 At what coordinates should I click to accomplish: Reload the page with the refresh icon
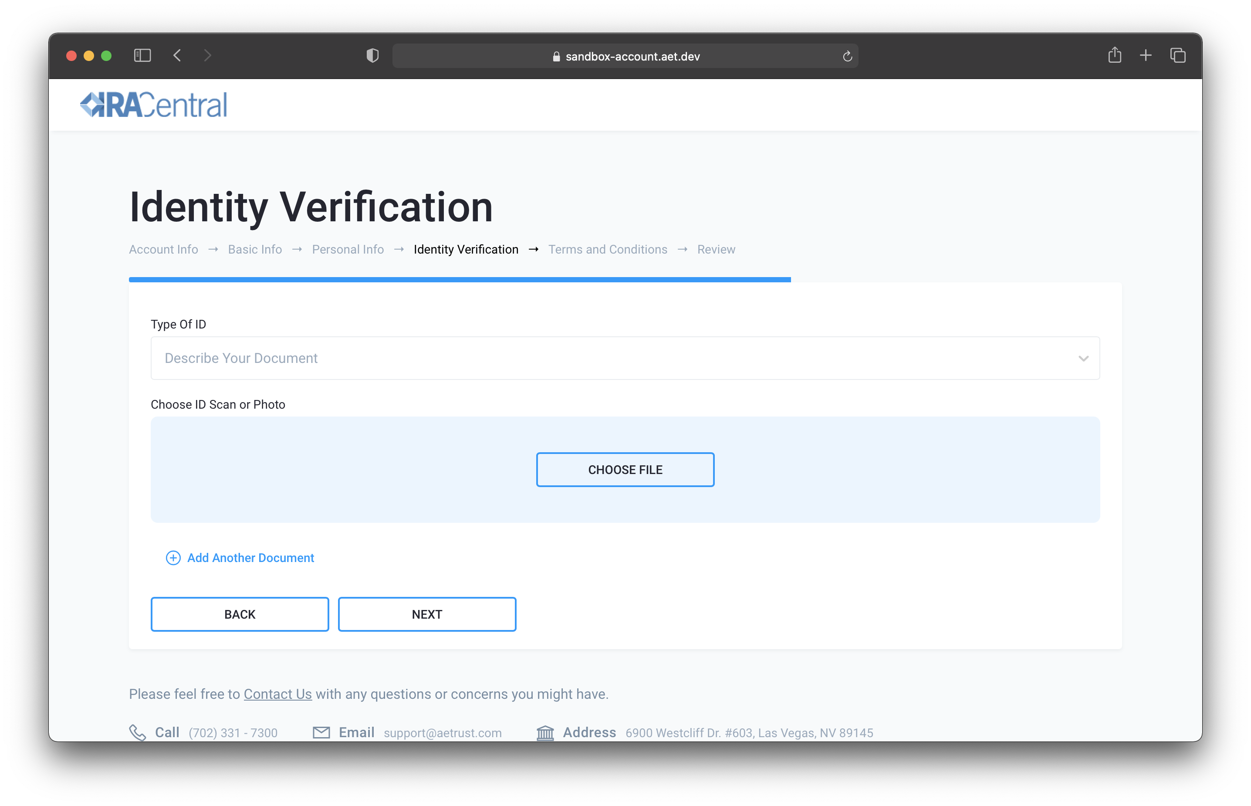coord(848,56)
